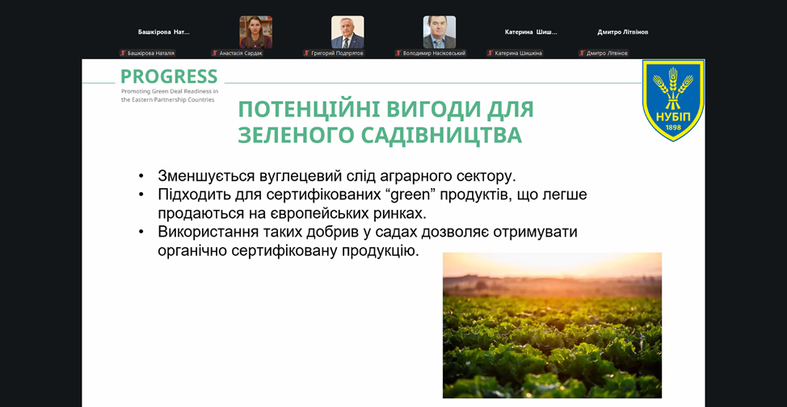Click the 'Анастасія Сардак' name label
Screen dimensions: 787x407
[241, 53]
